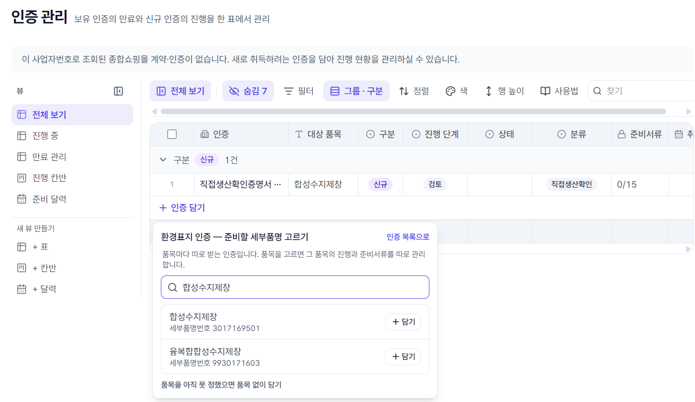Click row number 1 in the table
The height and width of the screenshot is (402, 695).
[x=172, y=185]
